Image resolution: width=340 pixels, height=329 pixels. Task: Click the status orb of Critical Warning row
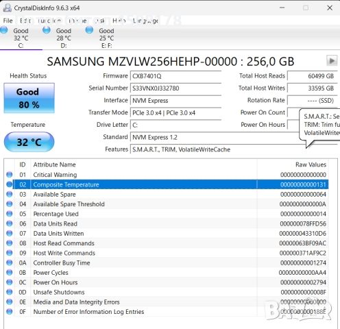coord(10,175)
